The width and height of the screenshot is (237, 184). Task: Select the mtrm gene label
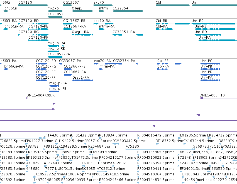tap(103, 8)
